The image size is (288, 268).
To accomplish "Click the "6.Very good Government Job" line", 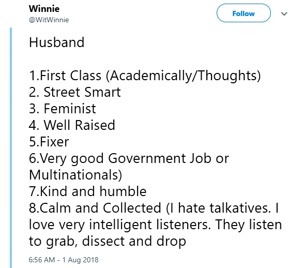I will click(x=129, y=158).
